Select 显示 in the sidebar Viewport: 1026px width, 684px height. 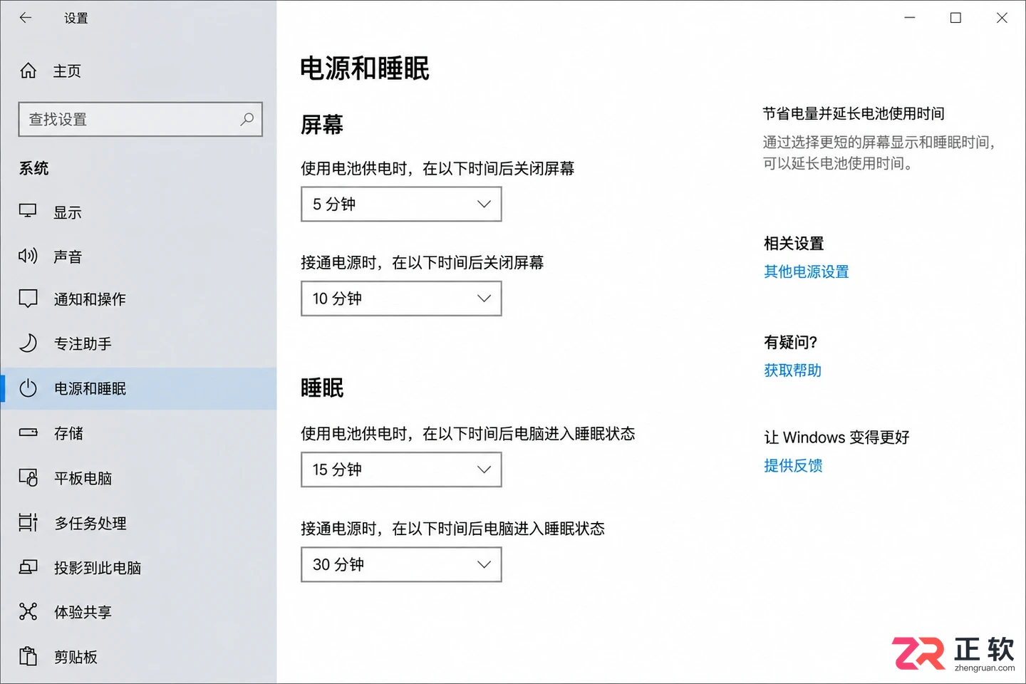tap(138, 212)
